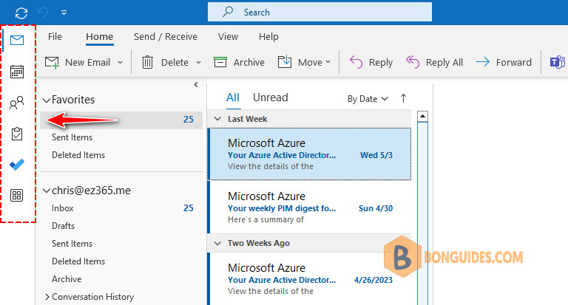Open the By Date sort dropdown
The width and height of the screenshot is (568, 305).
point(368,99)
